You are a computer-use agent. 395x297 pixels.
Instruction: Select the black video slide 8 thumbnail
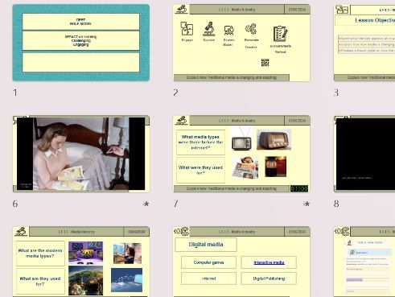pos(364,154)
